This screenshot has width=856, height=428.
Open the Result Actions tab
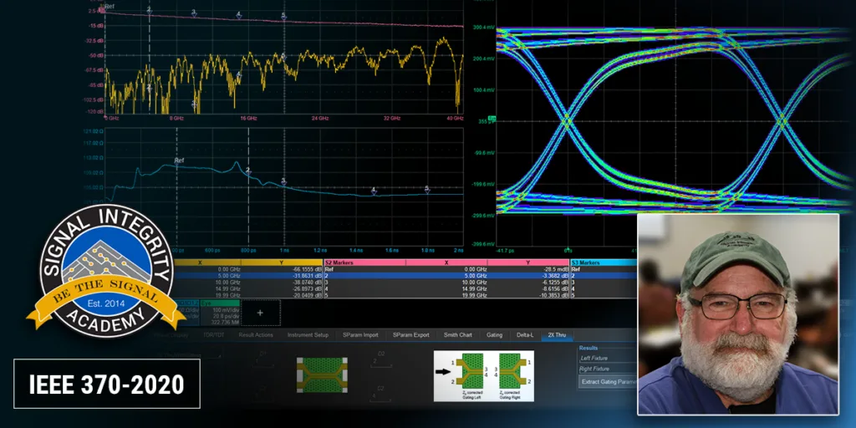257,334
